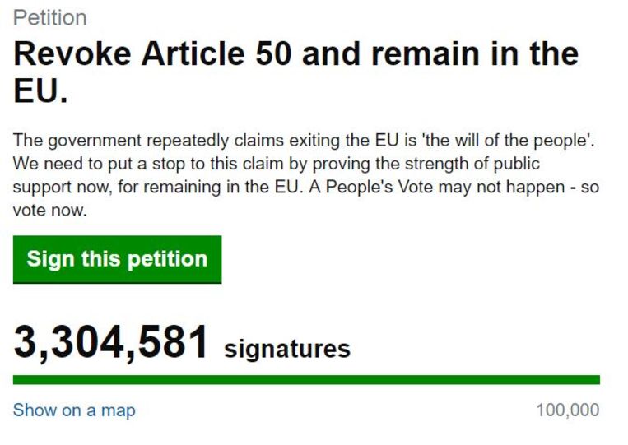Click the EU. text on the heading's second line
Viewport: 628px width, 445px height.
(x=40, y=91)
